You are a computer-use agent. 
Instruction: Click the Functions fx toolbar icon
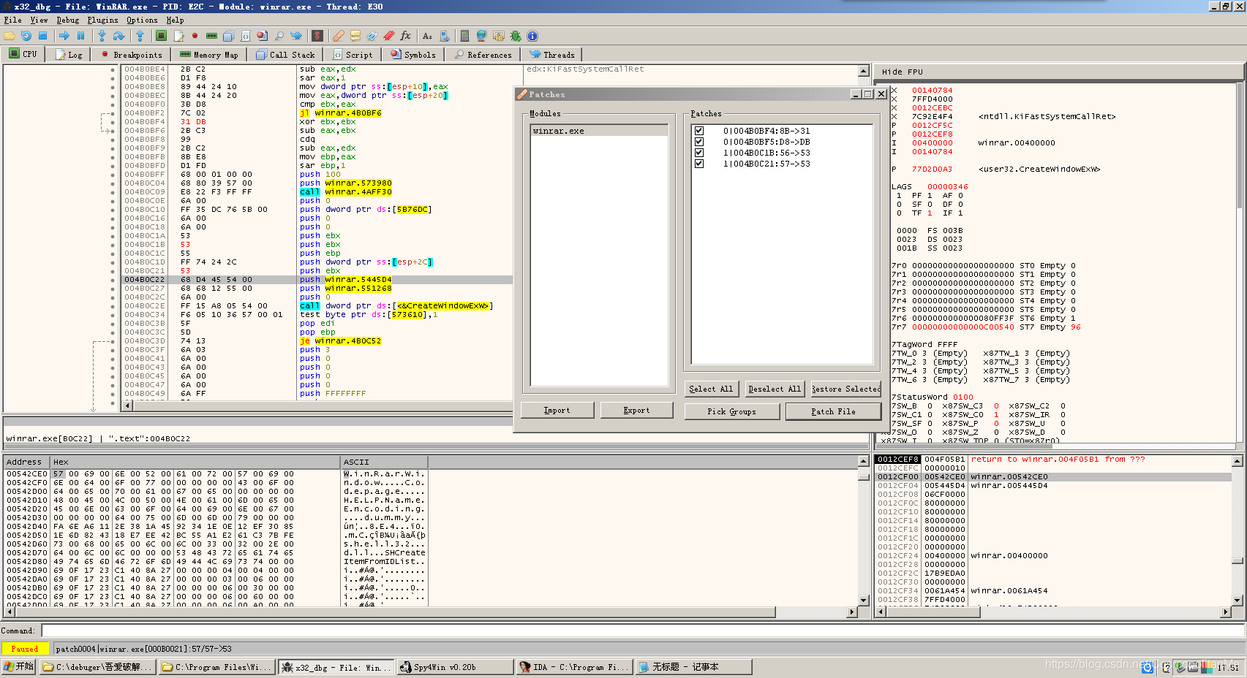pos(406,36)
